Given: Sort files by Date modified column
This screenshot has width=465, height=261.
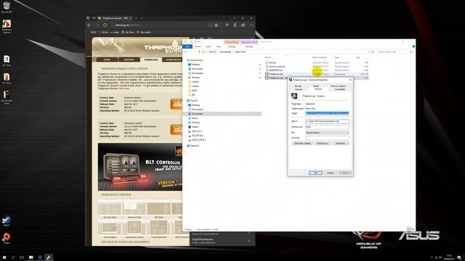Looking at the screenshot, I should pos(320,57).
